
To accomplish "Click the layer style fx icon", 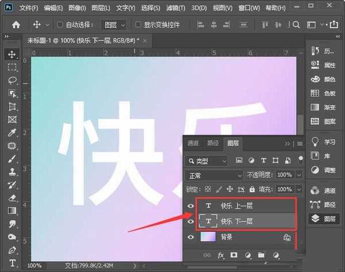I will [221, 255].
